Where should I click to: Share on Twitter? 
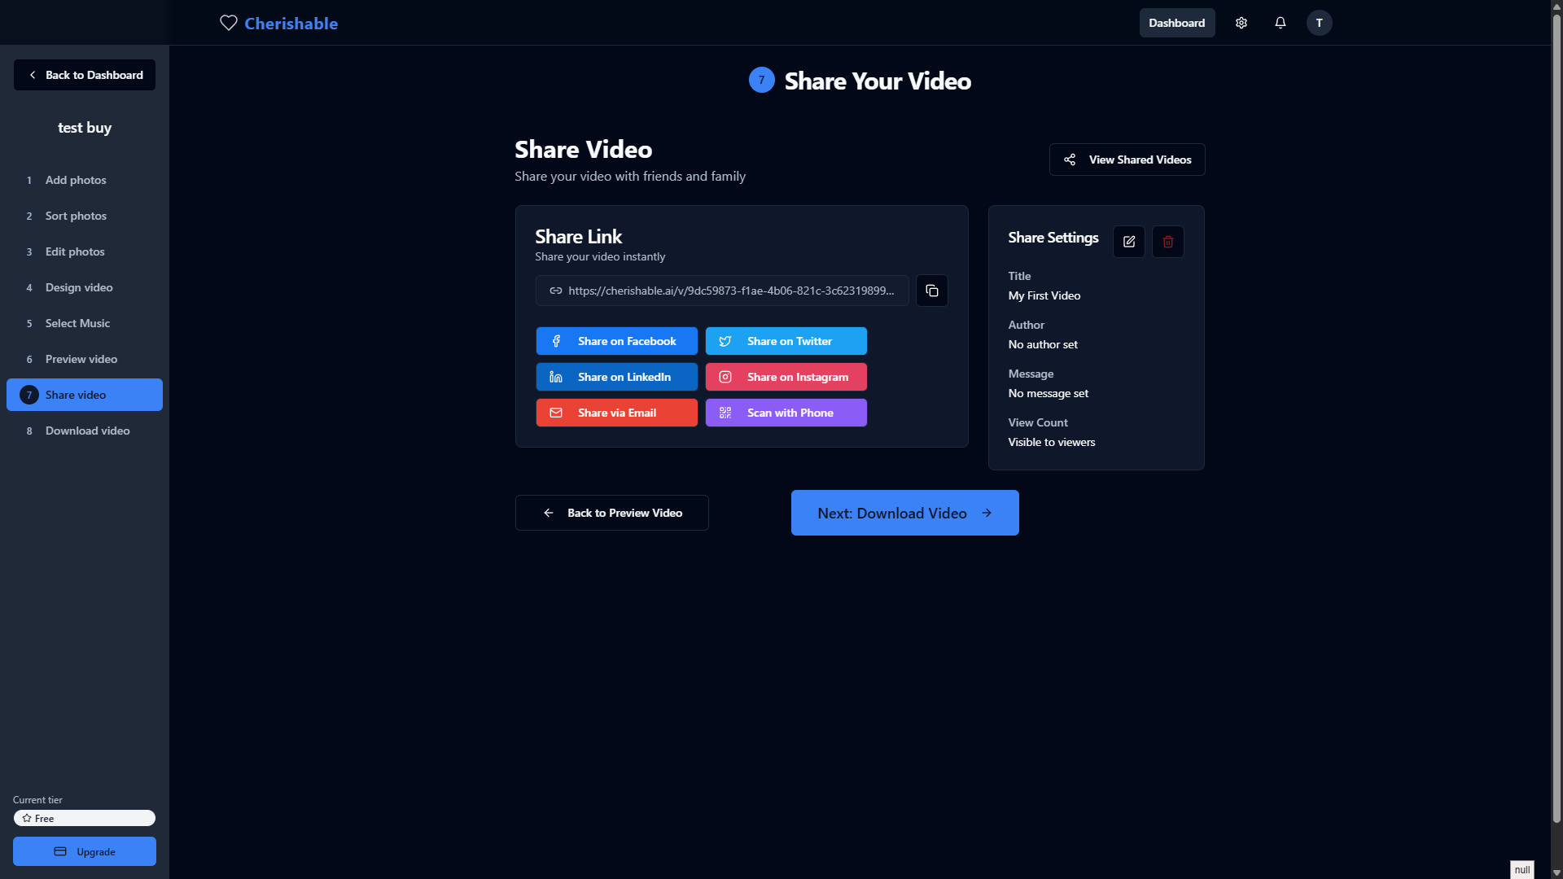click(x=786, y=341)
